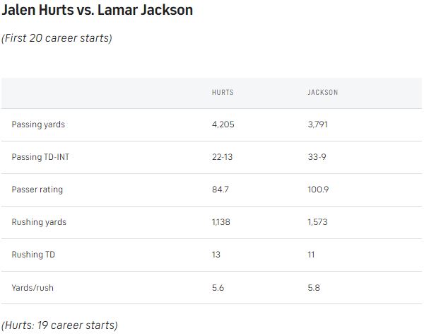The width and height of the screenshot is (429, 336).
Task: Click the Yards/rush row label
Action: click(33, 288)
